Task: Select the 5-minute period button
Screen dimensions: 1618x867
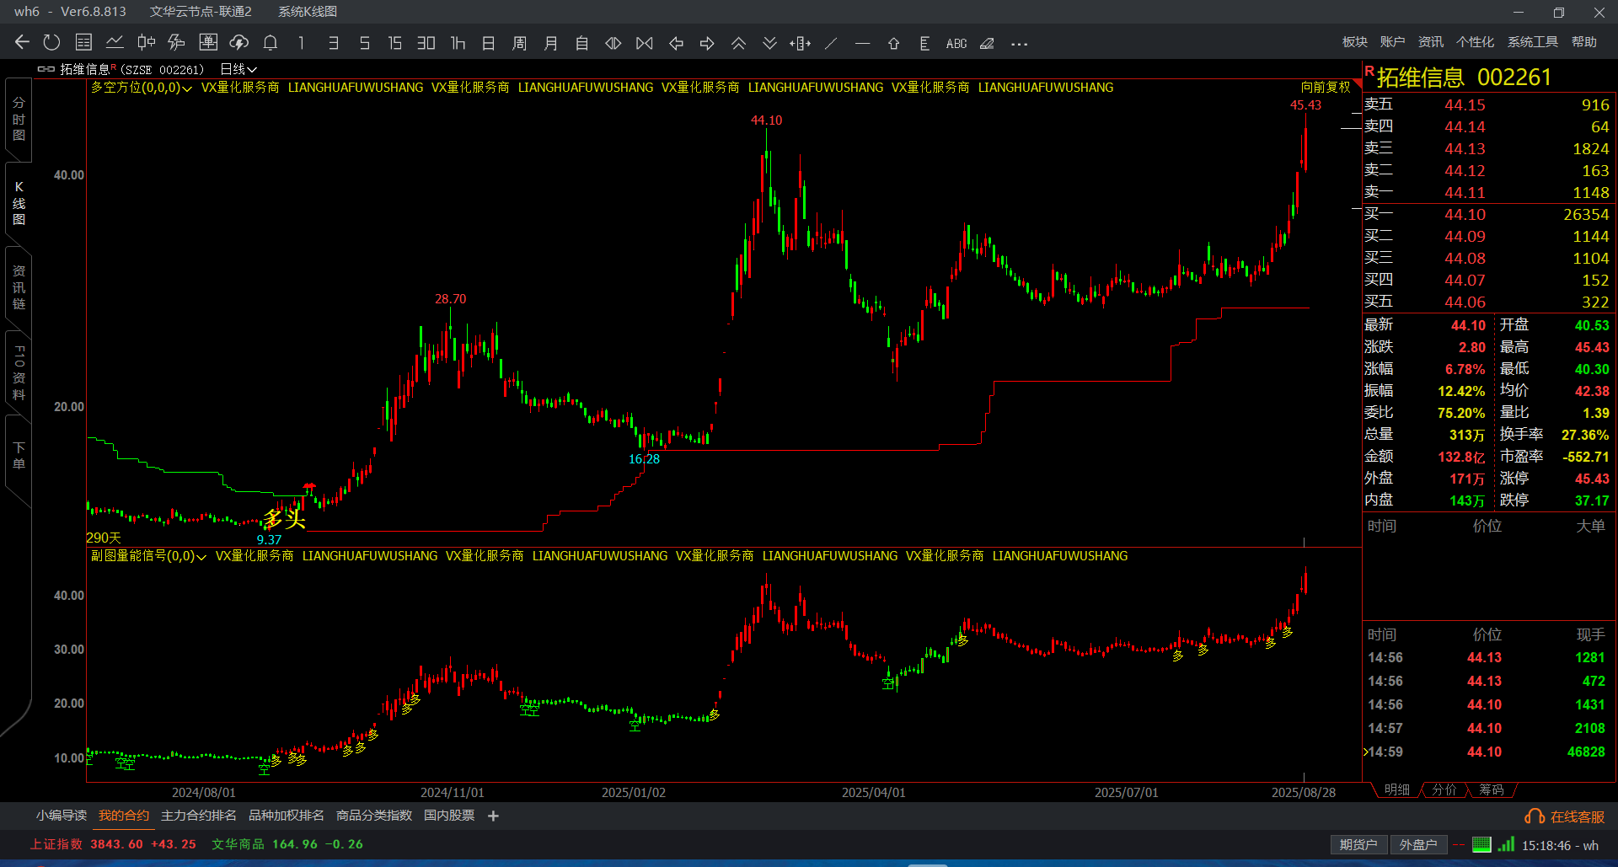Action: click(365, 43)
